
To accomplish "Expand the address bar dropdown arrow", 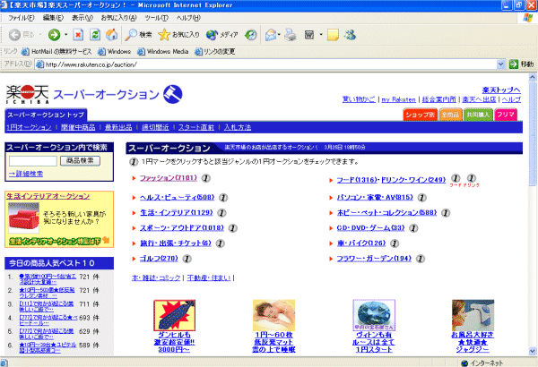I will [500, 64].
